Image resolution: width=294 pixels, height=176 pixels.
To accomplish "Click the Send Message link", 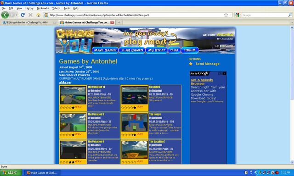I will pos(207,64).
